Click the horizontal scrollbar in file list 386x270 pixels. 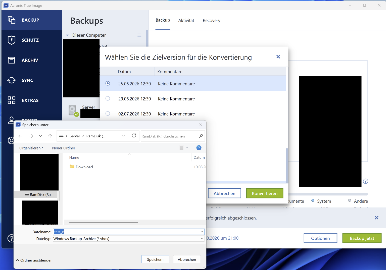point(104,222)
